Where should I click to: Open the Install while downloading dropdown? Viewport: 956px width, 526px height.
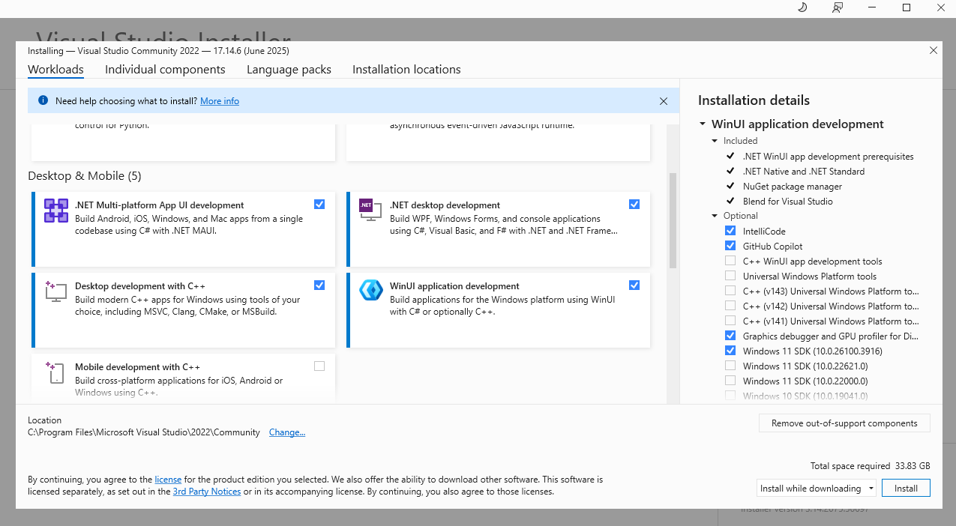pyautogui.click(x=817, y=488)
